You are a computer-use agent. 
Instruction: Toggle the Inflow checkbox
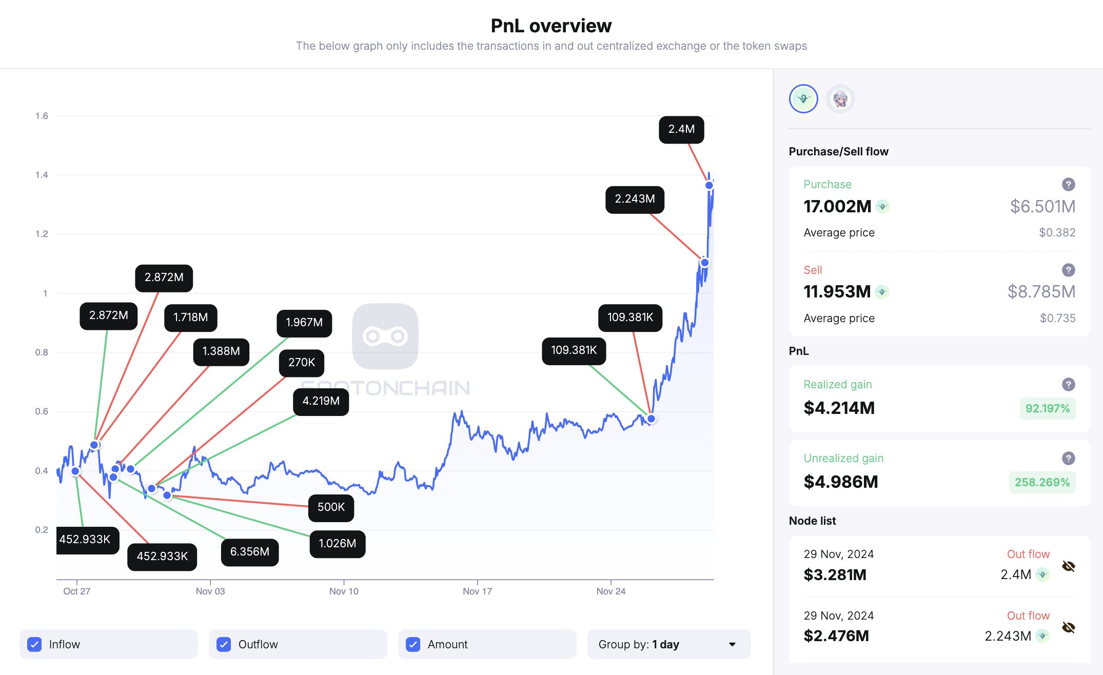(x=35, y=644)
